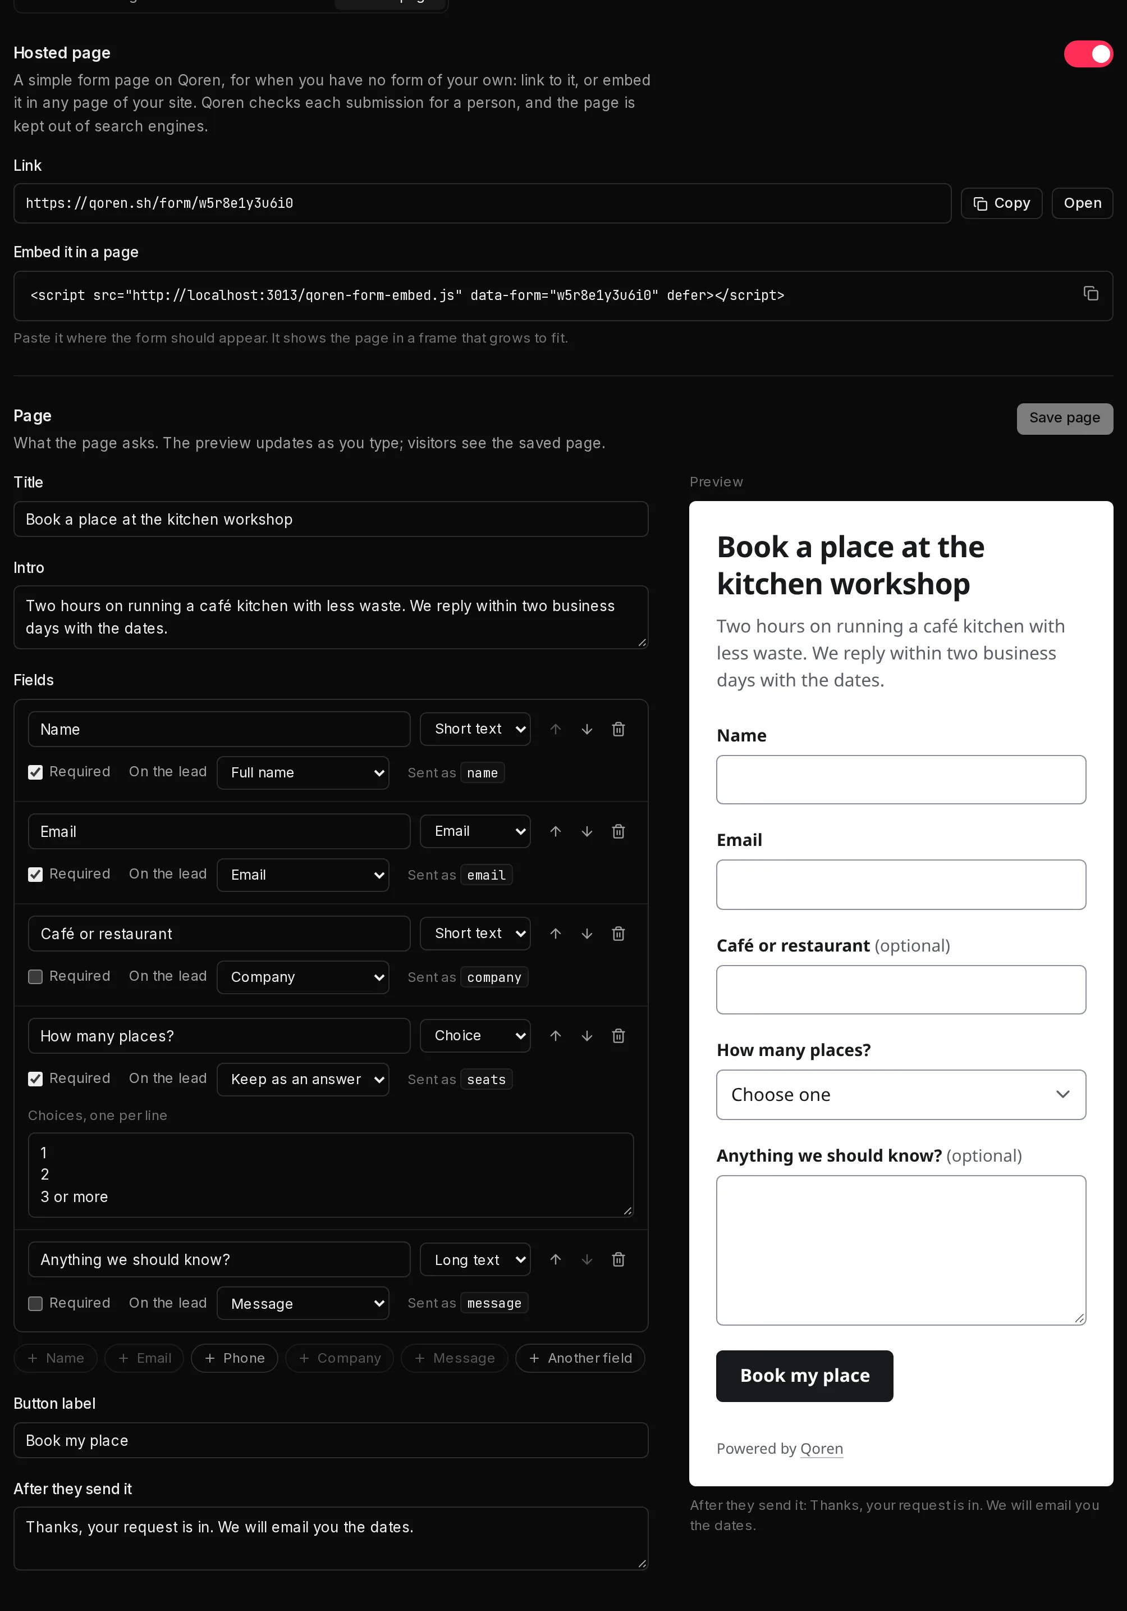The height and width of the screenshot is (1611, 1127).
Task: Focus the Intro text area
Action: click(331, 617)
